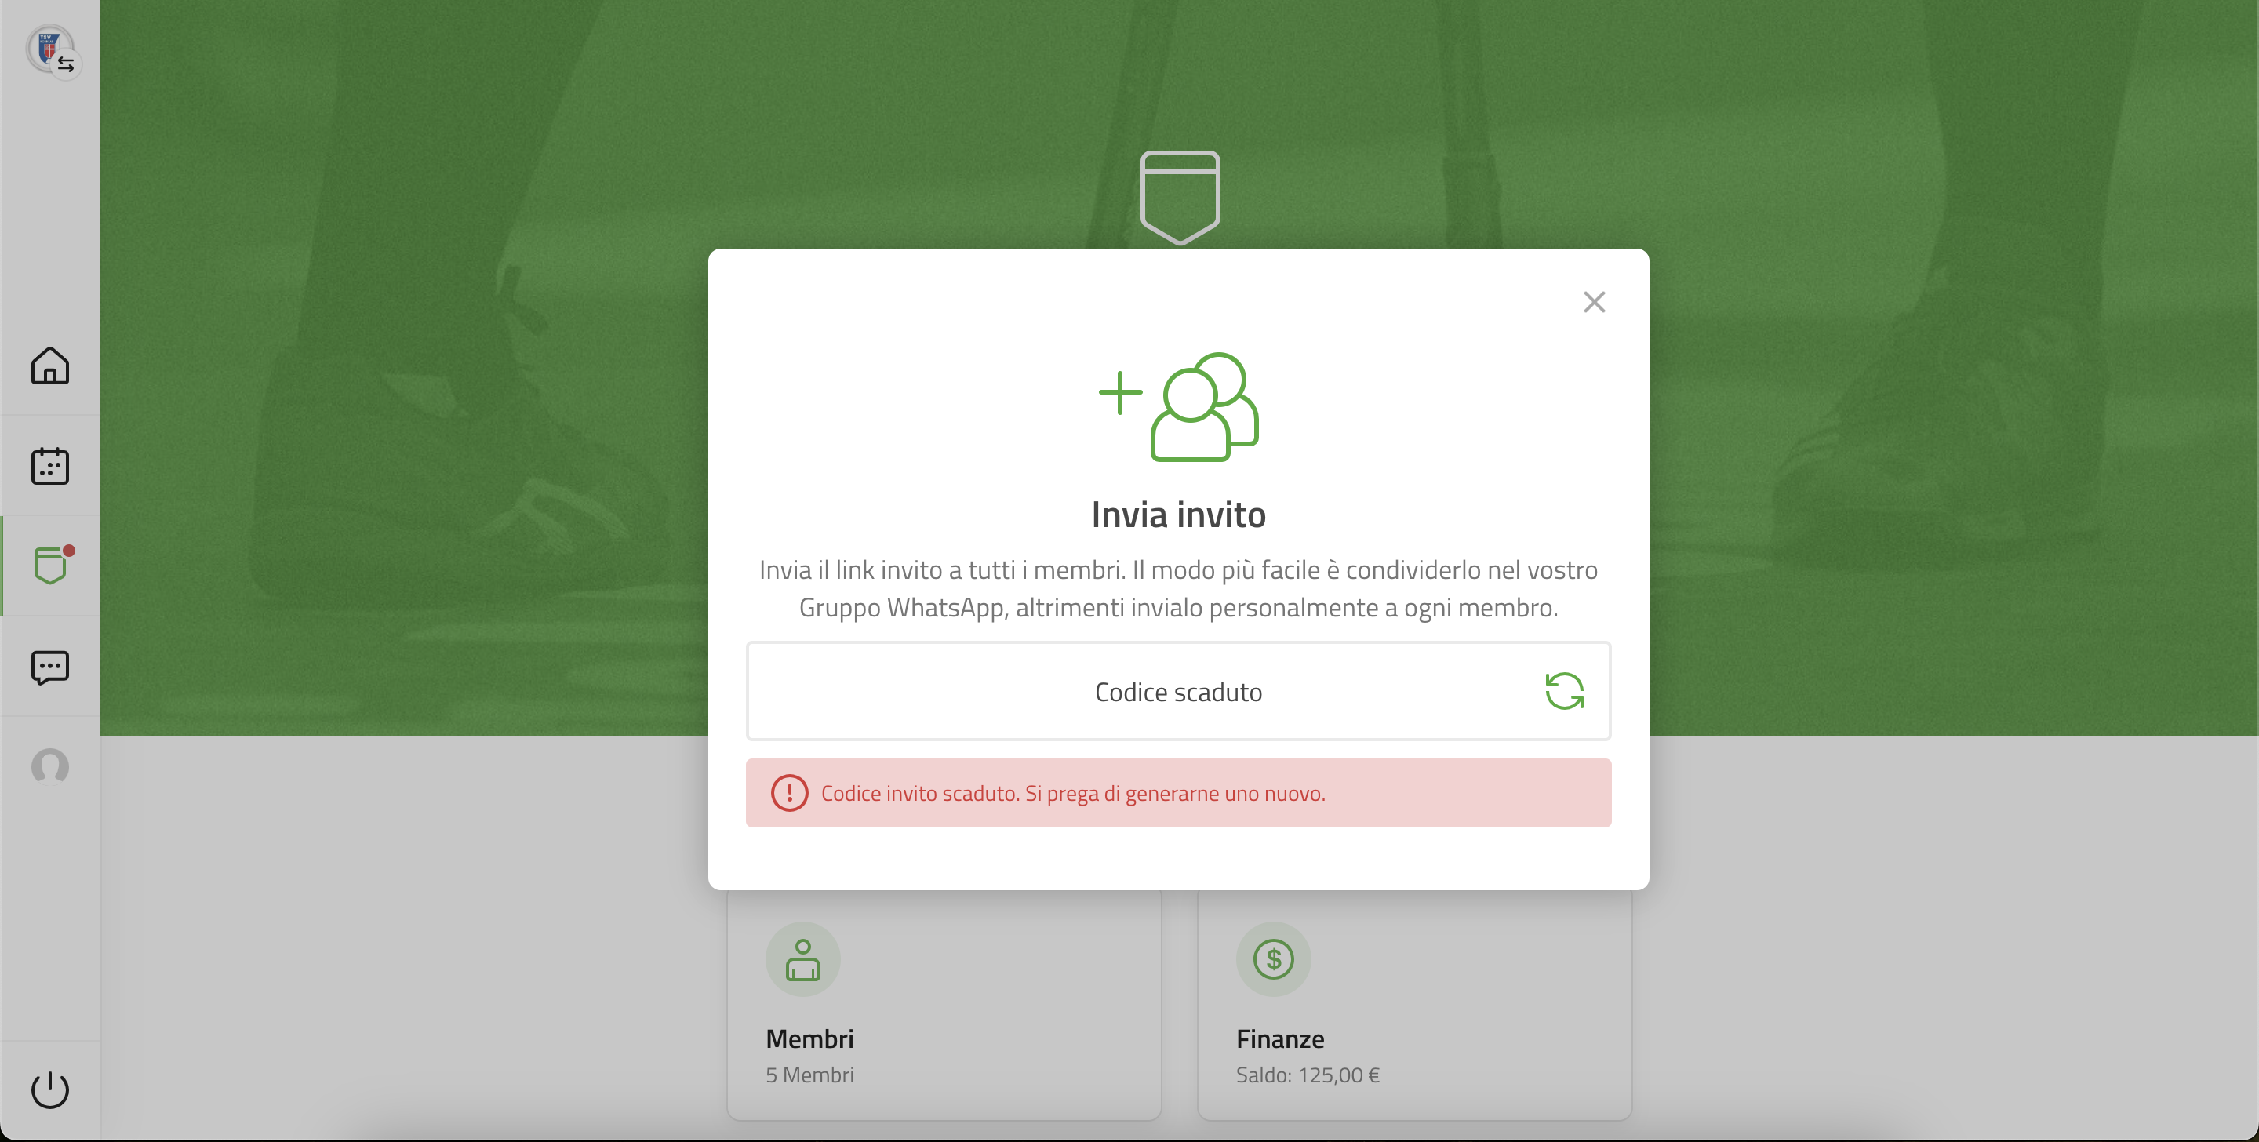Open the chat messages in sidebar

click(50, 667)
